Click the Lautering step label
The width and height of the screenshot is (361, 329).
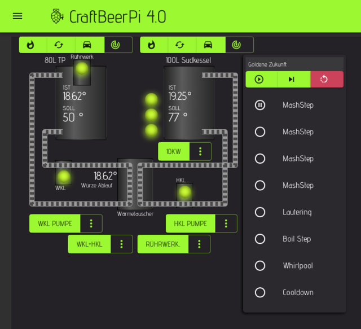pyautogui.click(x=297, y=212)
